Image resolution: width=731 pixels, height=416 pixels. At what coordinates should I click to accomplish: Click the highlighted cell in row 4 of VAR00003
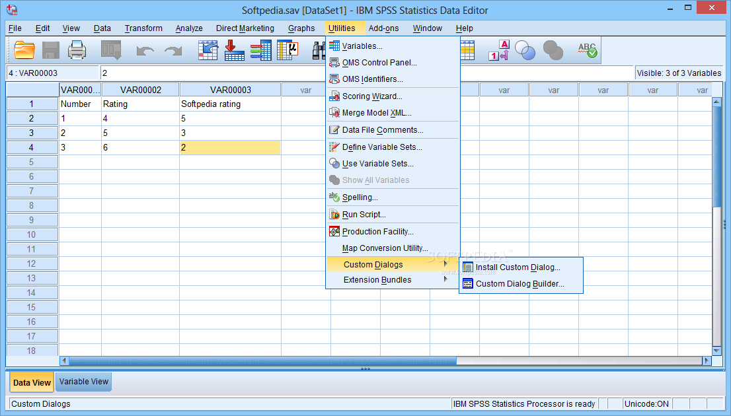pos(230,147)
